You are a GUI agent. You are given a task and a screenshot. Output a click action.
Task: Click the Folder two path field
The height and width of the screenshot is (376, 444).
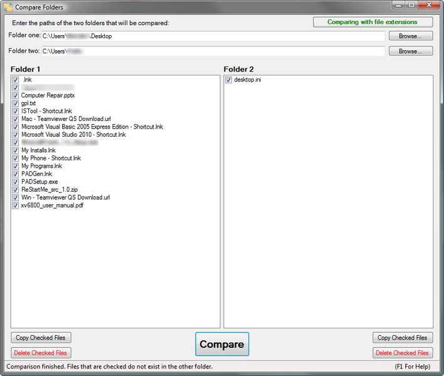coord(213,51)
